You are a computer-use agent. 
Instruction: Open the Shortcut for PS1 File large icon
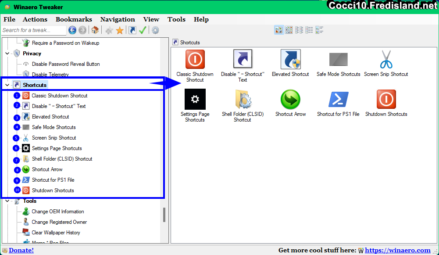pos(338,99)
